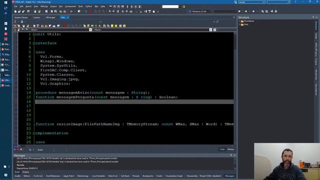This screenshot has width=320, height=180.
Task: Click the macro record red button
Action: coord(18,149)
